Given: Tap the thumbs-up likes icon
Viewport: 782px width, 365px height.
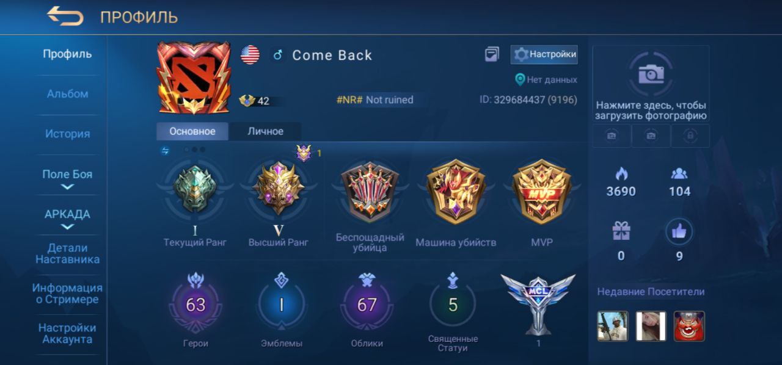Looking at the screenshot, I should [x=679, y=231].
